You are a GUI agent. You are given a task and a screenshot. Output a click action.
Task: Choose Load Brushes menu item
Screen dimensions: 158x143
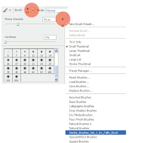79,82
